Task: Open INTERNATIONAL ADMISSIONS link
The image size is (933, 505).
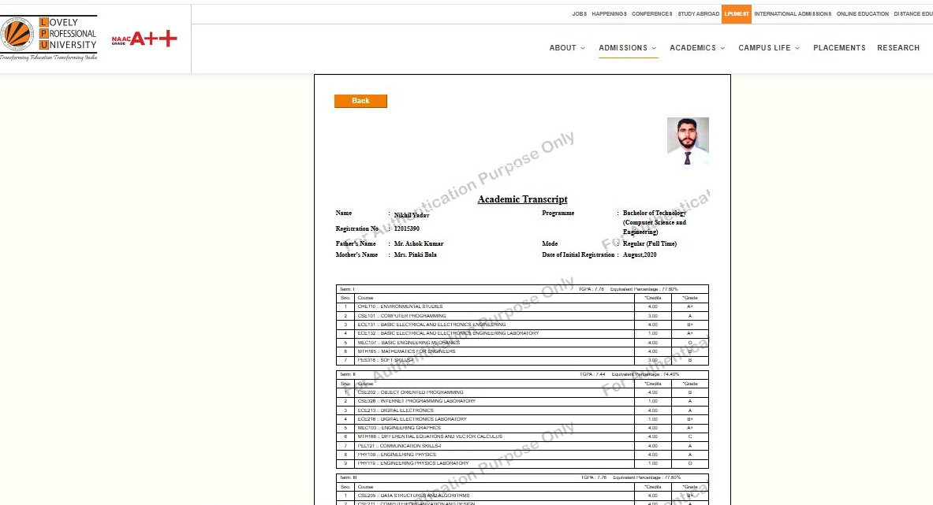Action: [793, 13]
